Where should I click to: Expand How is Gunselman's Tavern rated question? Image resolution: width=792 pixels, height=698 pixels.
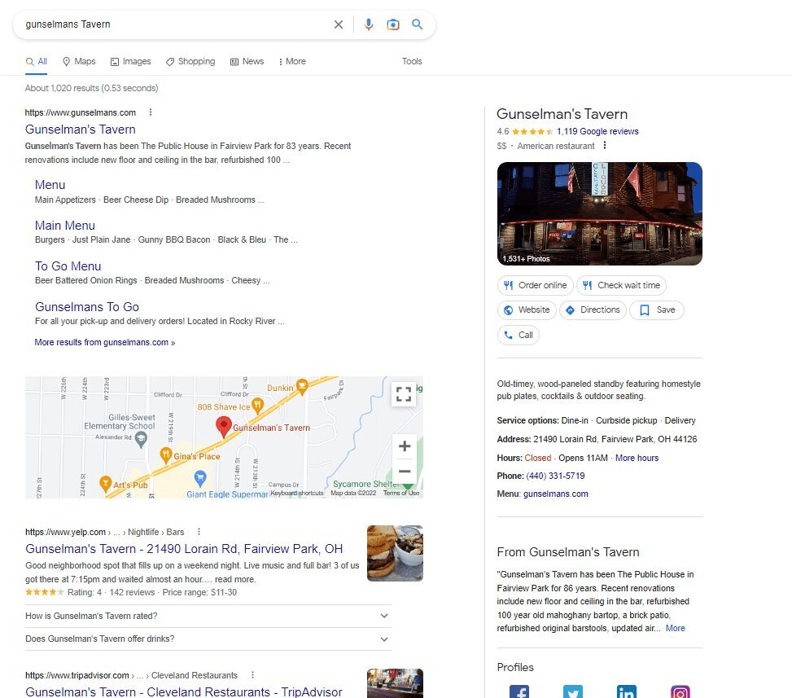click(x=208, y=616)
